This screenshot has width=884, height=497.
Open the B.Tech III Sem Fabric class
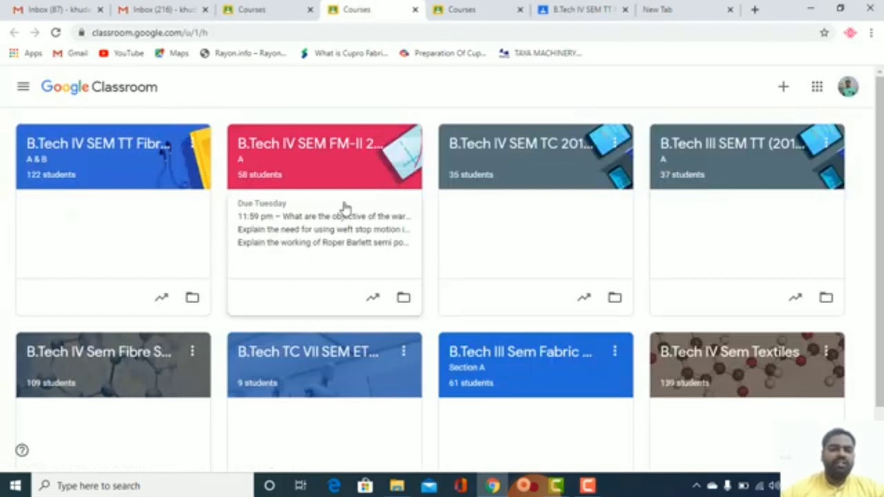520,352
